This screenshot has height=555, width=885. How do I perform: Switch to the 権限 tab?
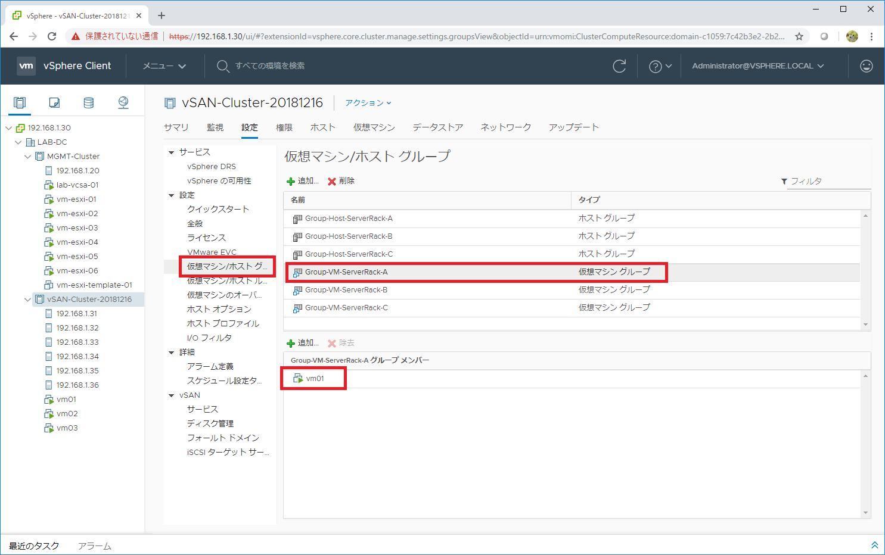pyautogui.click(x=284, y=127)
